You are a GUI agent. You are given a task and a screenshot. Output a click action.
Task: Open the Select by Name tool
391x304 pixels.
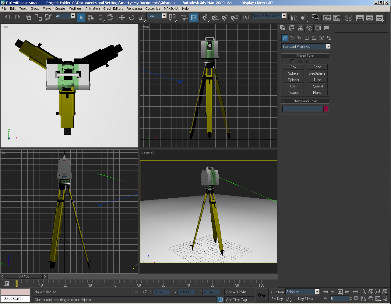click(91, 17)
